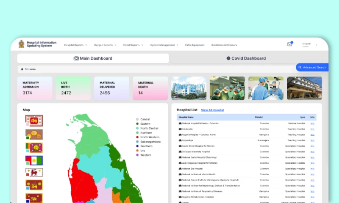Viewport: 339px width, 203px height.
Task: Click the Hospital Information Updating System emblem
Action: coord(21,44)
